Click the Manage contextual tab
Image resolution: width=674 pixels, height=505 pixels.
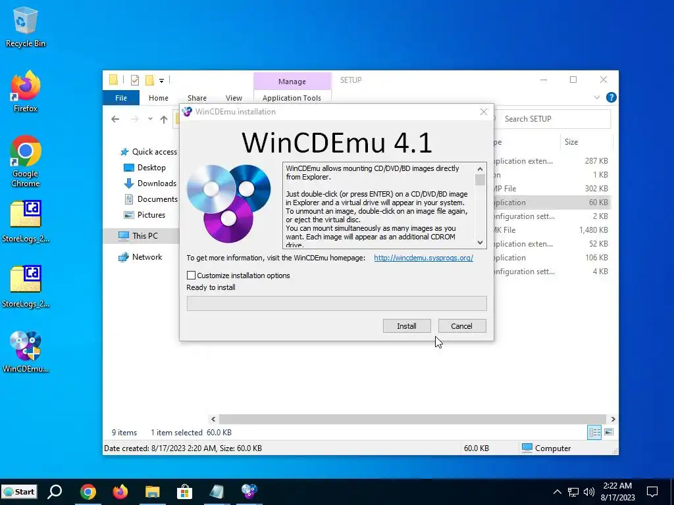(x=292, y=81)
